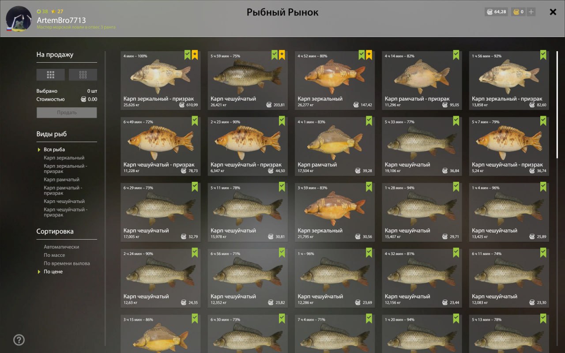Viewport: 565px width, 353px height.
Task: Sort fish По массе
Action: point(54,255)
